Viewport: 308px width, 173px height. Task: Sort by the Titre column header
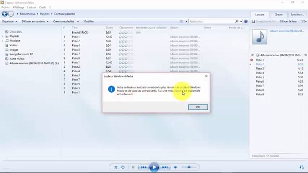[x=75, y=28]
